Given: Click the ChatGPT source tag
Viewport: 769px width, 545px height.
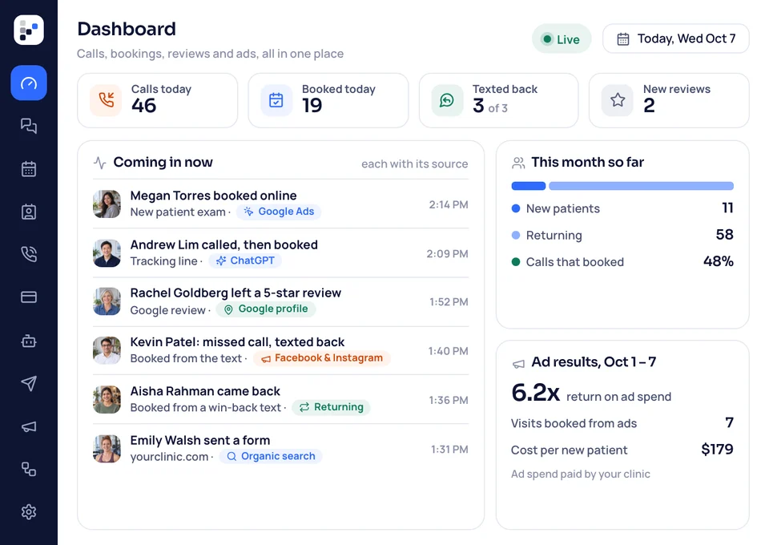Looking at the screenshot, I should 245,260.
